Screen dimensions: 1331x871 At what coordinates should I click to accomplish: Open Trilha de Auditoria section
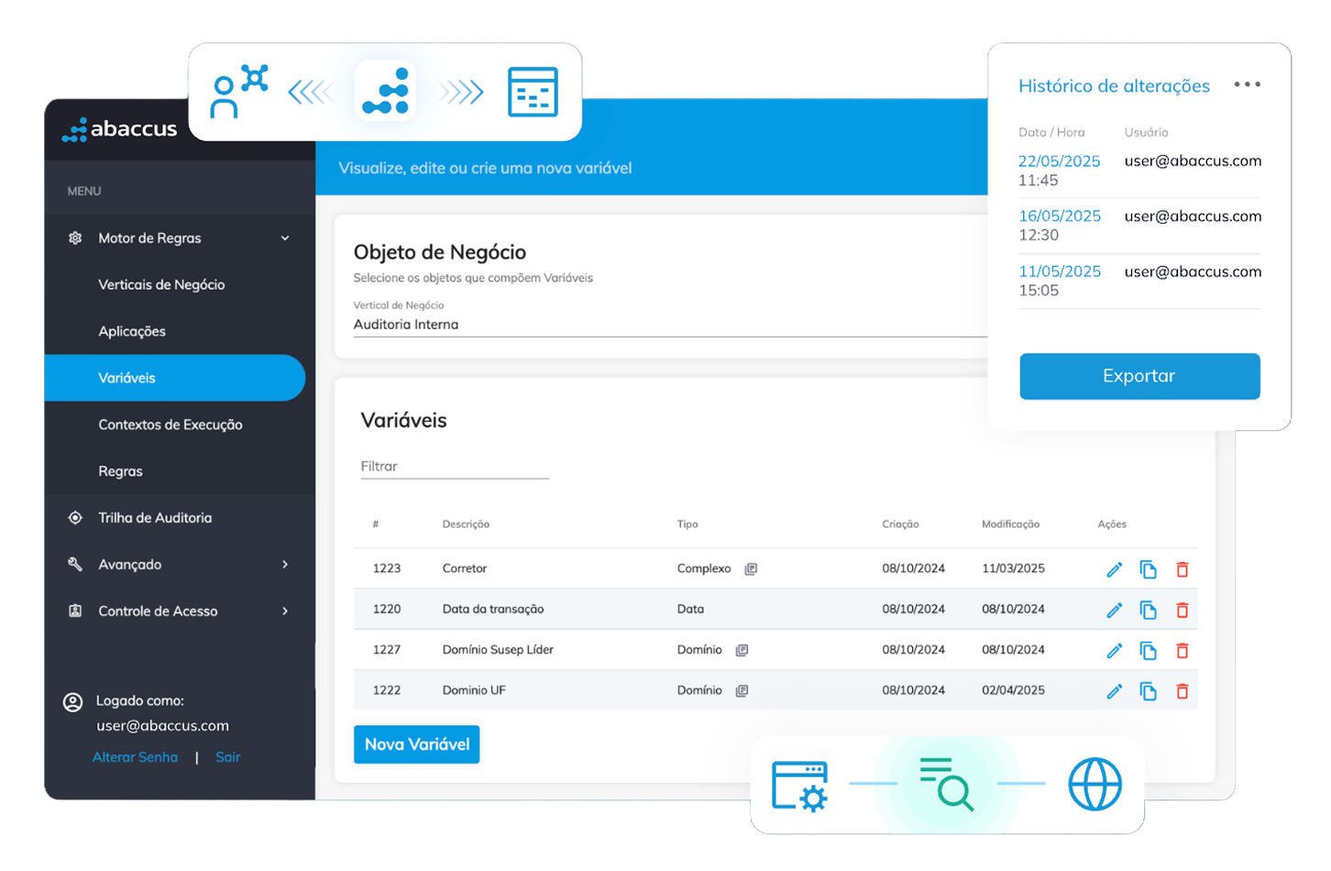(155, 518)
